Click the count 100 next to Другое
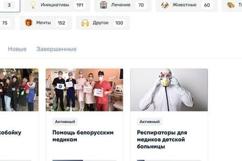Viewport: 242px width, 161px height. (119, 23)
